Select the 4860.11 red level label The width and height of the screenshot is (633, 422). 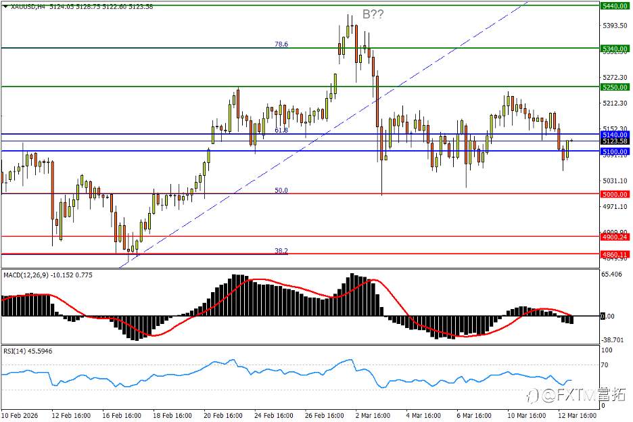click(615, 254)
